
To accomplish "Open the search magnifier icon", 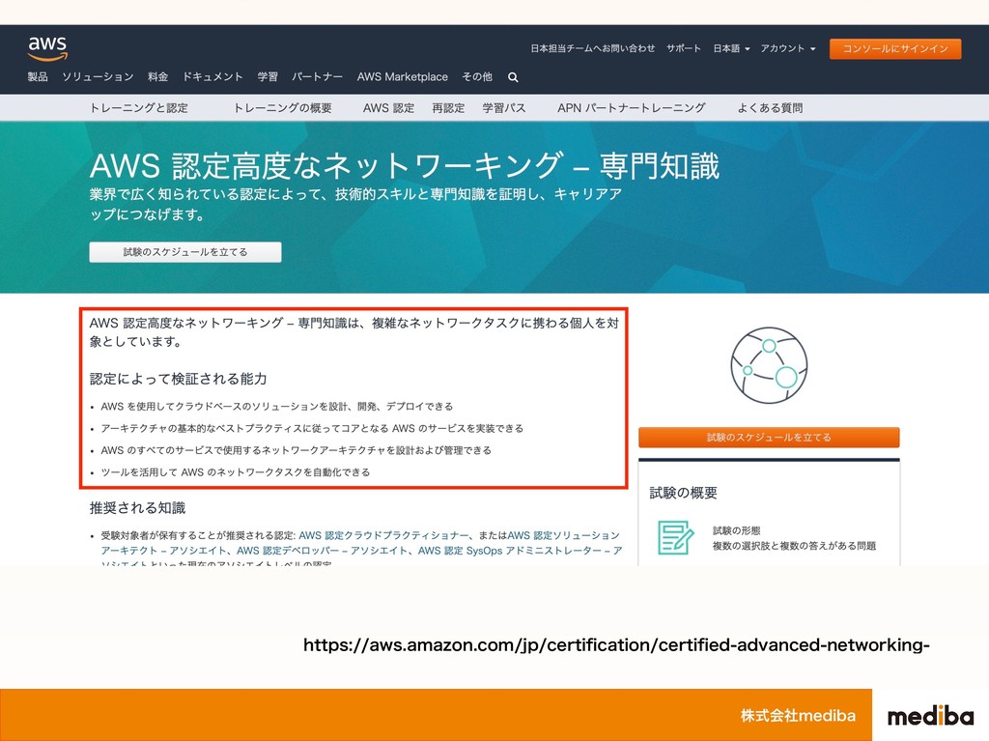I will tap(513, 77).
